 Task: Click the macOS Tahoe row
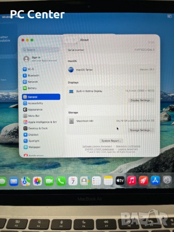tap(111, 70)
